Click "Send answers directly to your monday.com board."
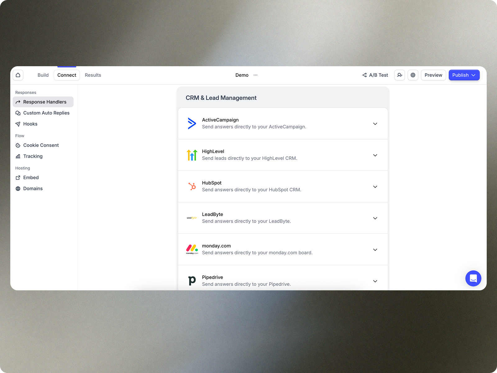The height and width of the screenshot is (373, 497). (257, 253)
